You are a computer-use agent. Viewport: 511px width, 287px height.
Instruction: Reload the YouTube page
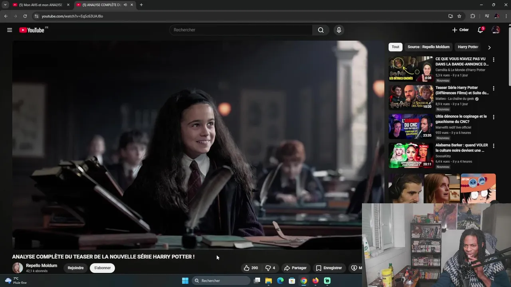click(x=25, y=16)
